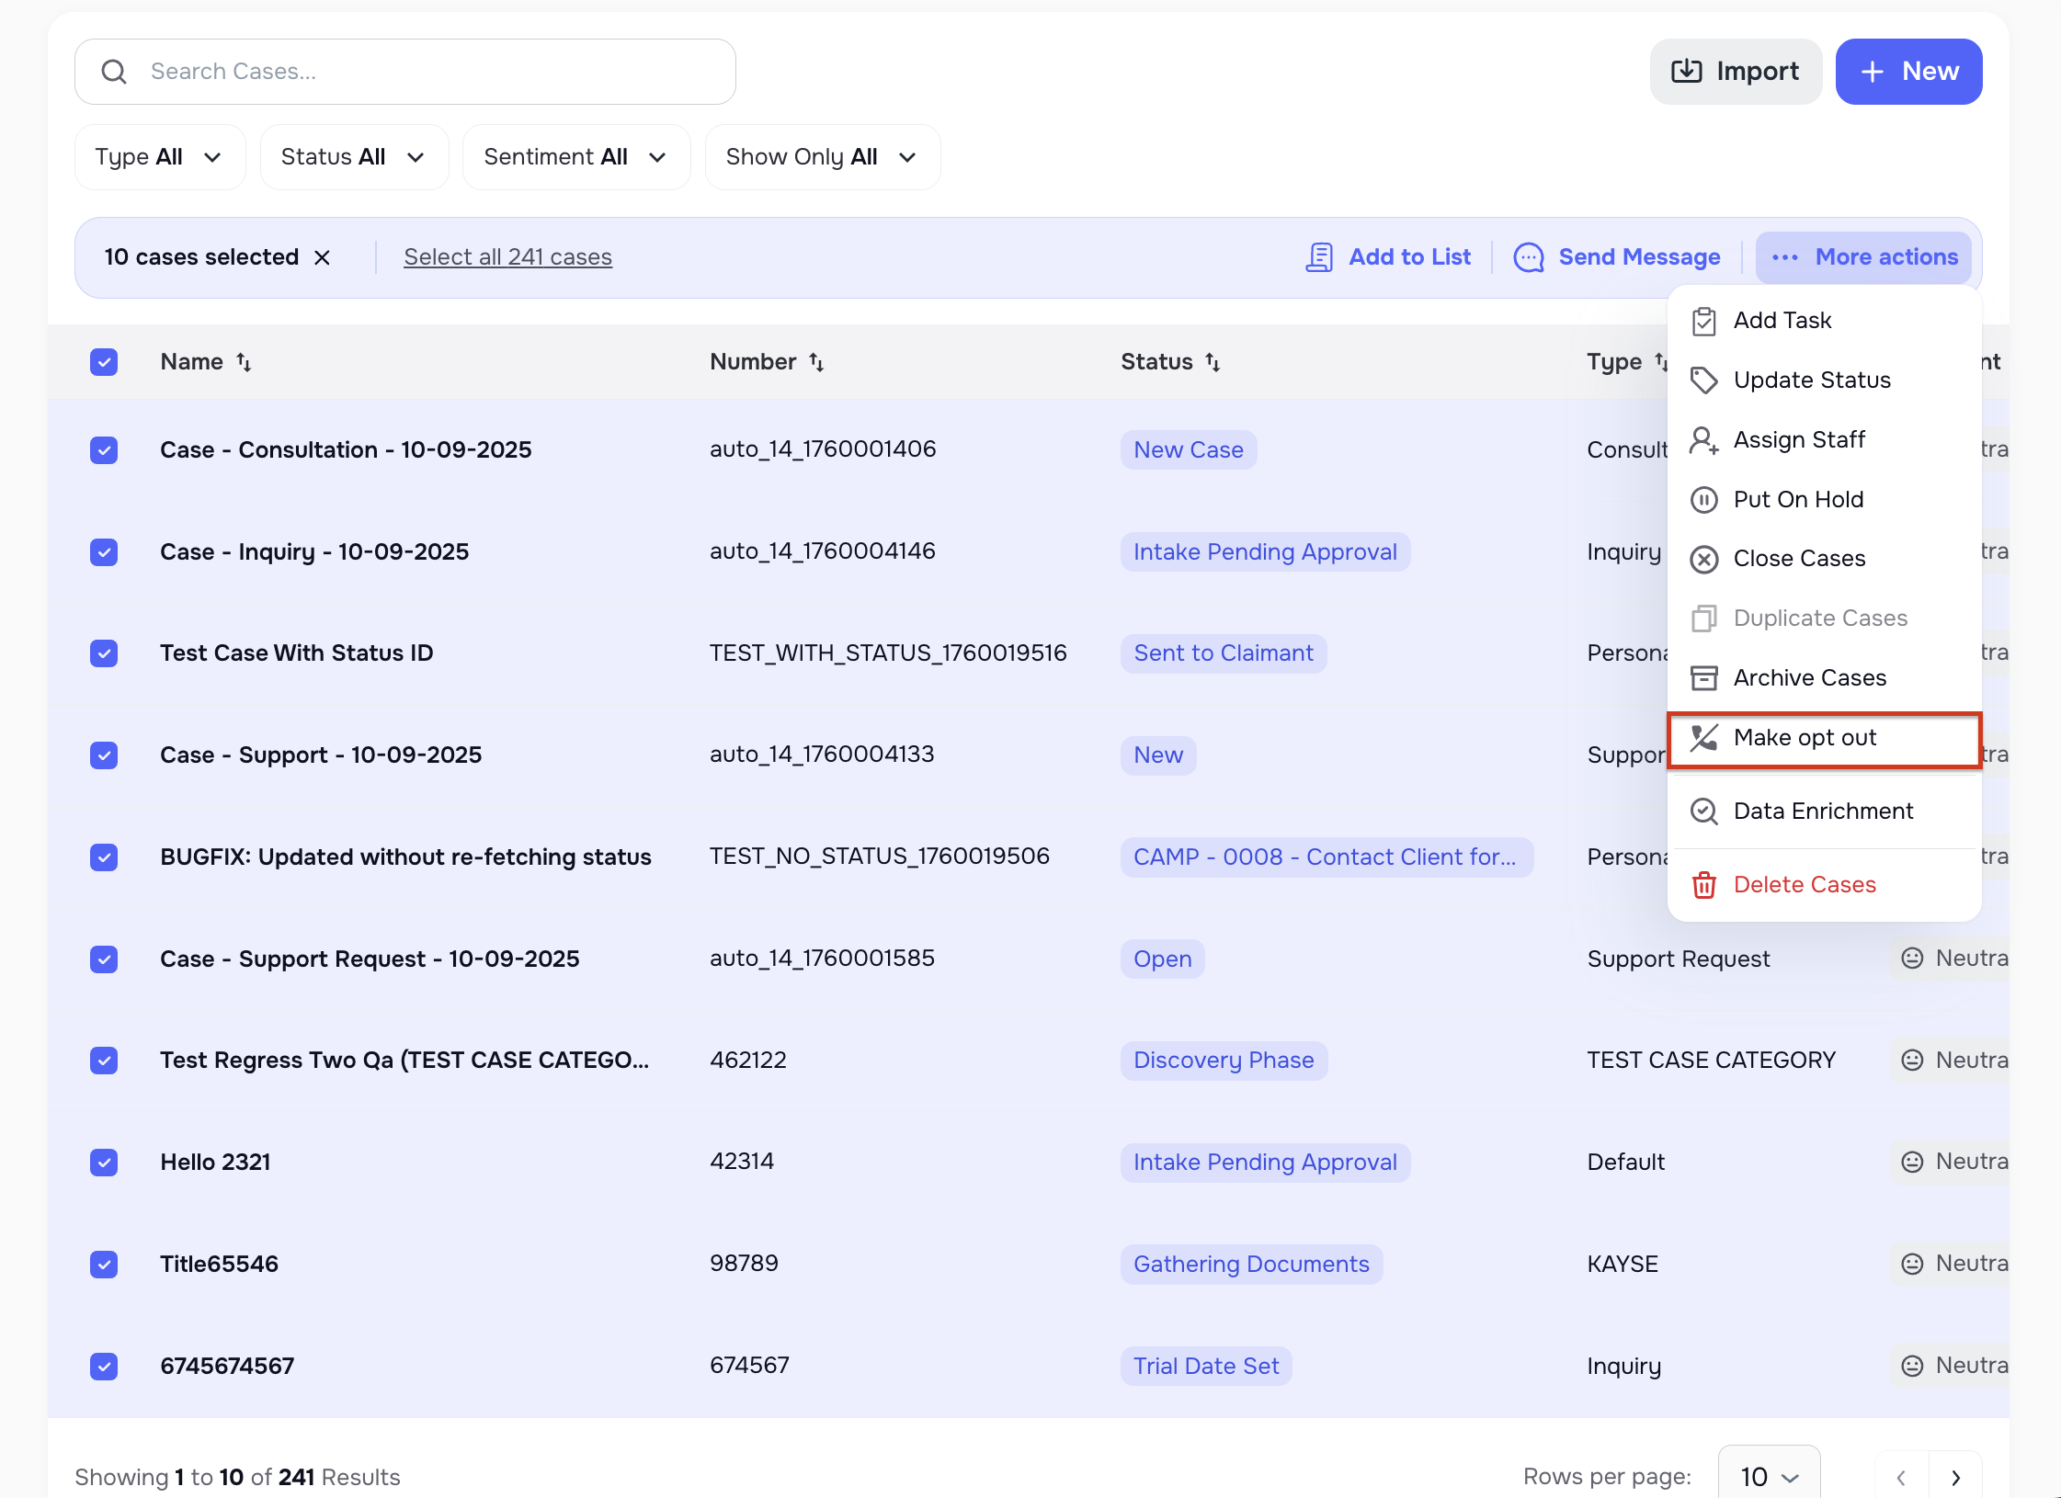Click the search magnifier icon
The width and height of the screenshot is (2061, 1498).
point(114,71)
